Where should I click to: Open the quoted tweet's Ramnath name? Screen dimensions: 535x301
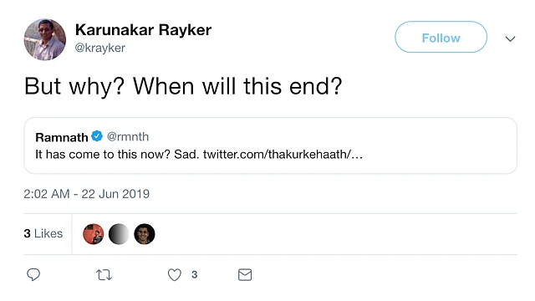(62, 137)
